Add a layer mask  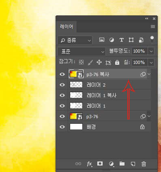pos(100,164)
